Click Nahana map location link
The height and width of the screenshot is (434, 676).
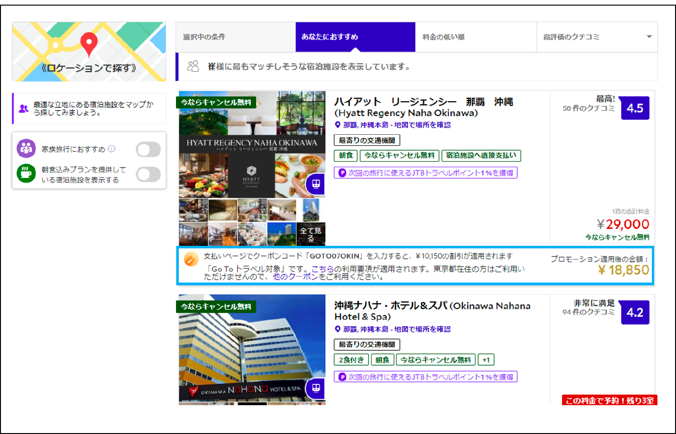(396, 329)
